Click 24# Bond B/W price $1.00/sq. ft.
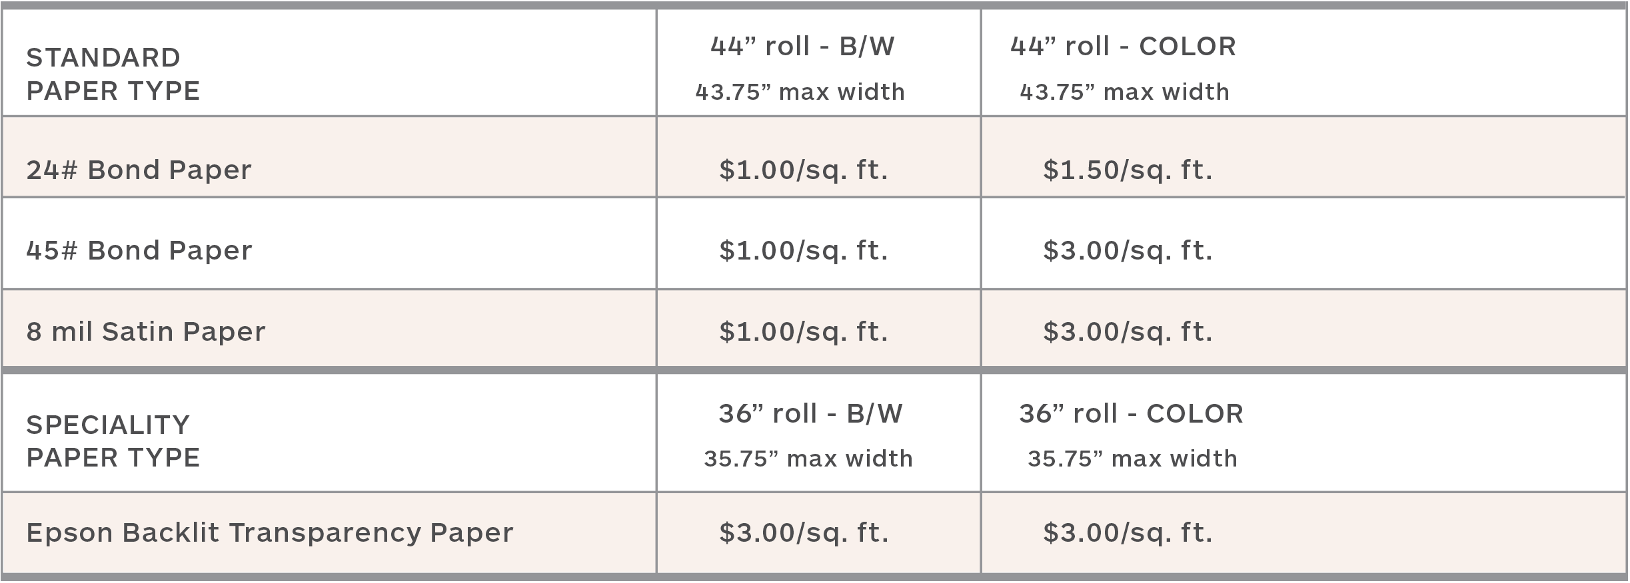 coord(804,170)
